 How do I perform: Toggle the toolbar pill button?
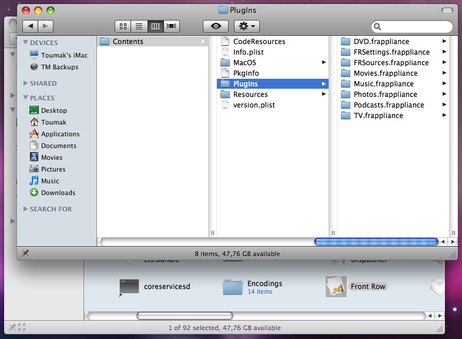(x=447, y=11)
